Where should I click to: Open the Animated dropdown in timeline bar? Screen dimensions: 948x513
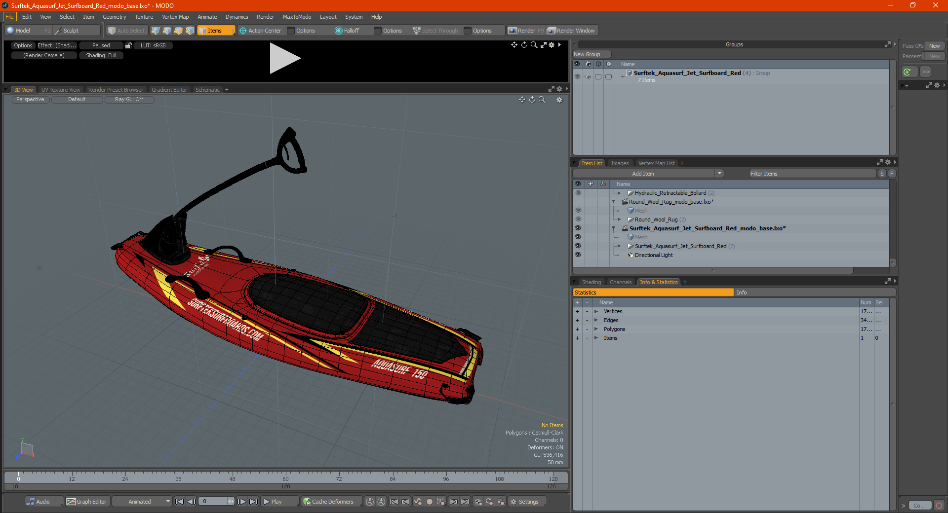point(142,502)
